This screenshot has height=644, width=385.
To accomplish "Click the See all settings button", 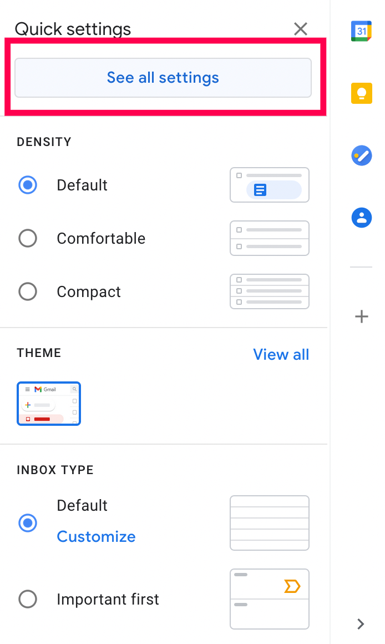I will point(163,78).
